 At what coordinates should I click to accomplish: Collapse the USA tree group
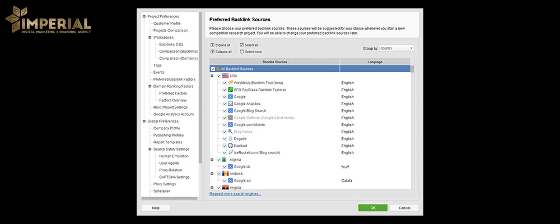click(212, 76)
